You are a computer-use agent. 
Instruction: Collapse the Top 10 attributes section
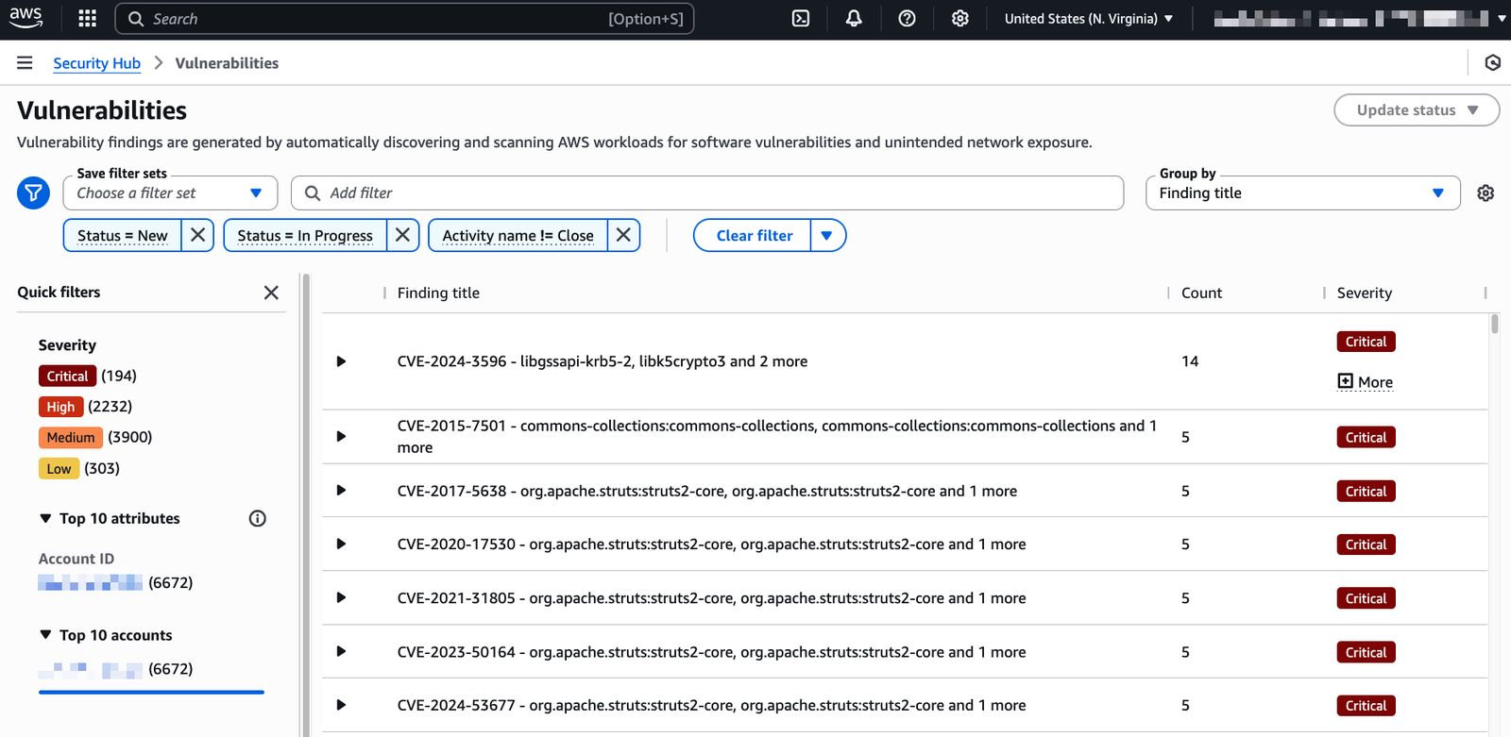pyautogui.click(x=45, y=518)
